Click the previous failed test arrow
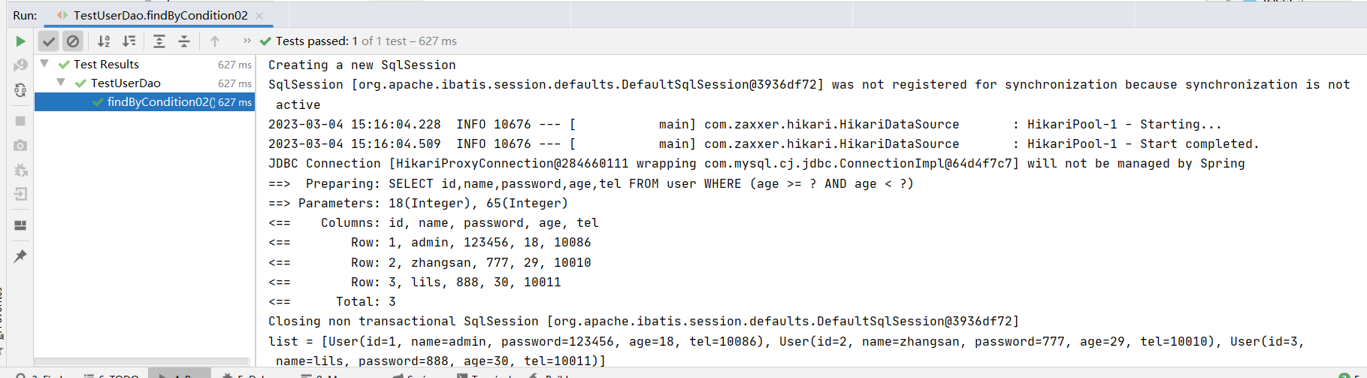This screenshot has height=378, width=1367. [x=215, y=41]
